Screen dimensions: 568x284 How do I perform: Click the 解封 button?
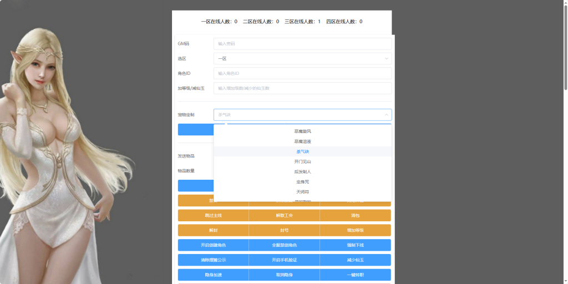(x=214, y=230)
